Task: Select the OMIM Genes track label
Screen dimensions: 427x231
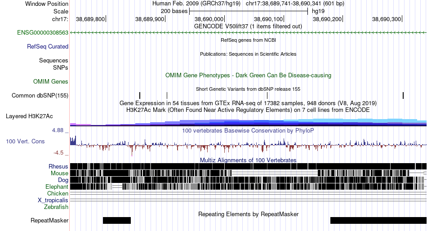Action: [x=51, y=81]
